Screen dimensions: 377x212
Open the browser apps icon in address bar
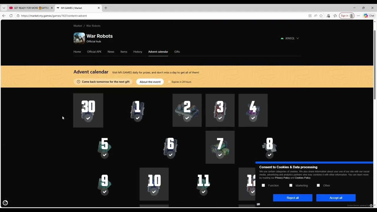[x=310, y=16]
